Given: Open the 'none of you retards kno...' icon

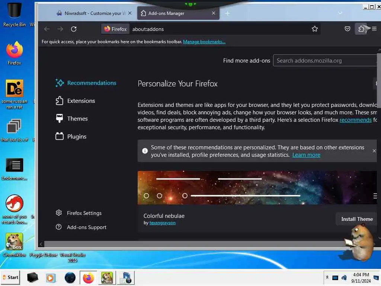Looking at the screenshot, I should point(15,209).
